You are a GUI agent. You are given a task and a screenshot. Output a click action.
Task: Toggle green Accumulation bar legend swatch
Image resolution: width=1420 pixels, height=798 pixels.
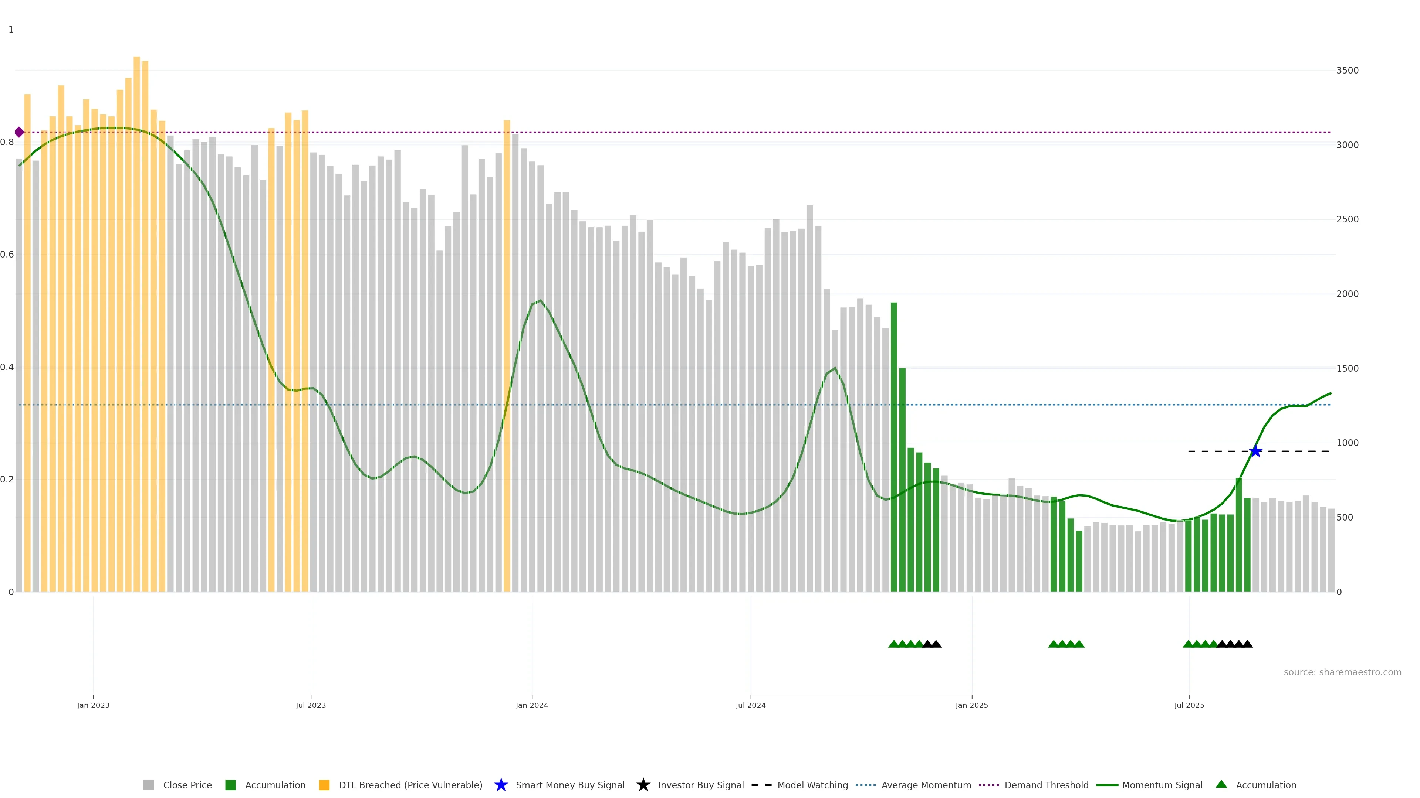pyautogui.click(x=230, y=785)
